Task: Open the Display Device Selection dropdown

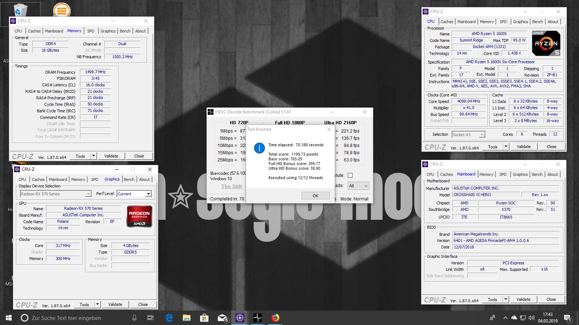Action: 56,194
